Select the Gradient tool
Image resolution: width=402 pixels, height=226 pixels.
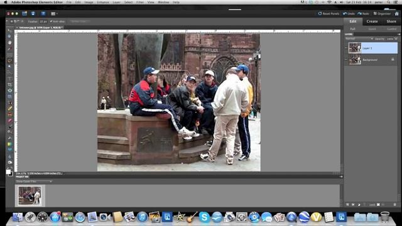pyautogui.click(x=10, y=144)
